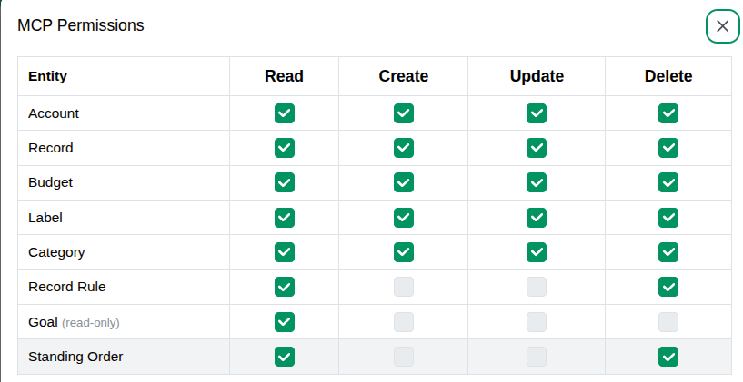
Task: Click the MCP Permissions dialog title
Action: point(81,25)
